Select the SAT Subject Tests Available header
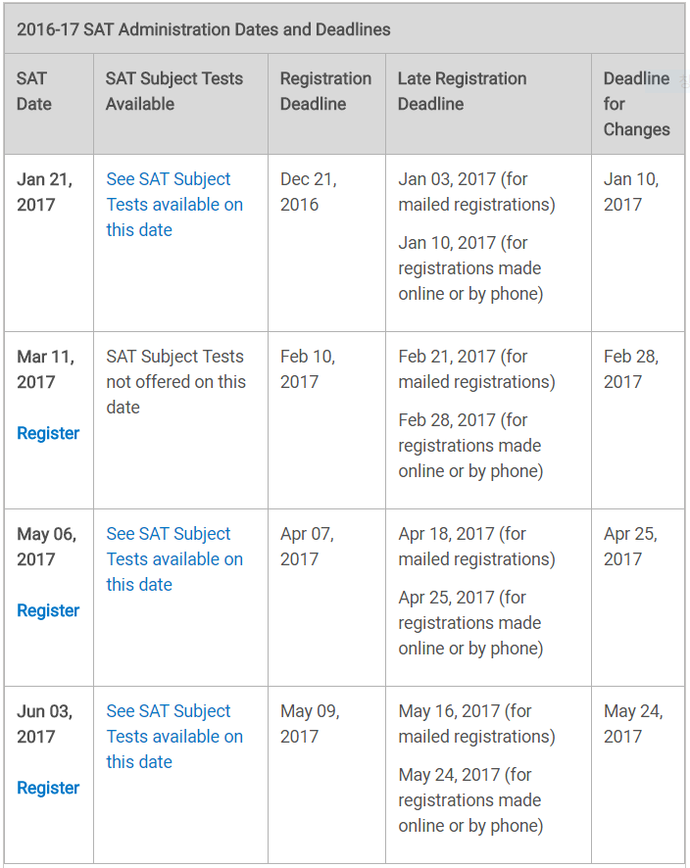The image size is (690, 868). [x=174, y=91]
